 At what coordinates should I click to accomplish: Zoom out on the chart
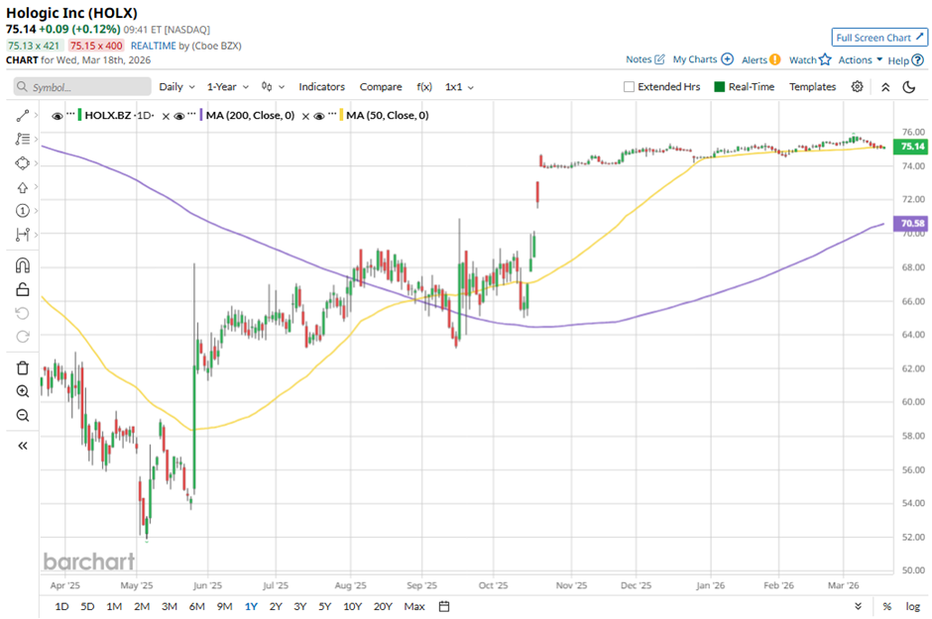(x=22, y=415)
